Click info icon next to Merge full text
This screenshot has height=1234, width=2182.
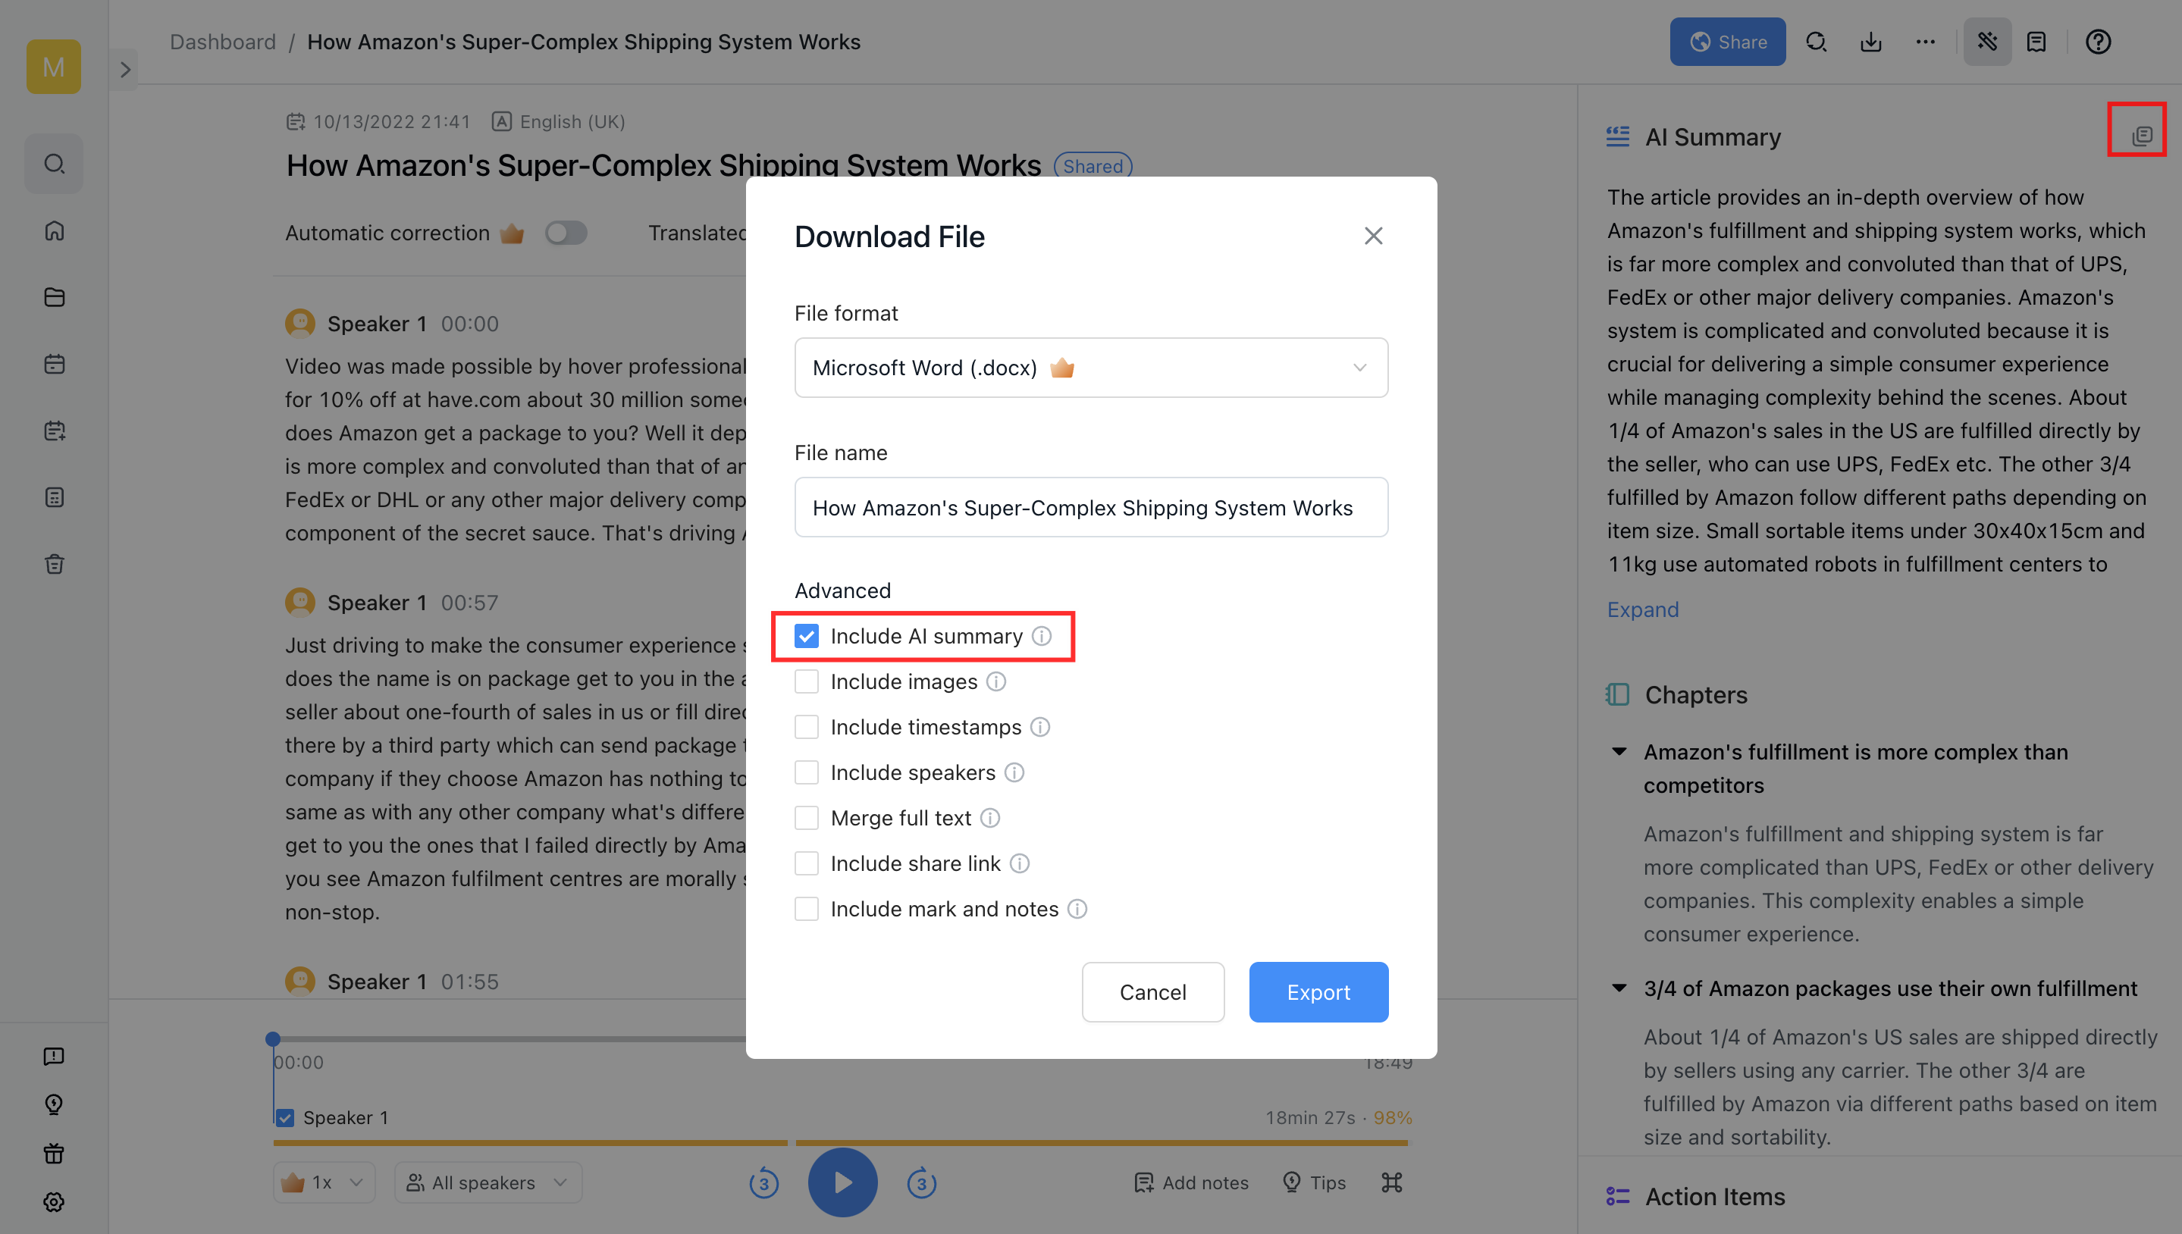tap(990, 818)
